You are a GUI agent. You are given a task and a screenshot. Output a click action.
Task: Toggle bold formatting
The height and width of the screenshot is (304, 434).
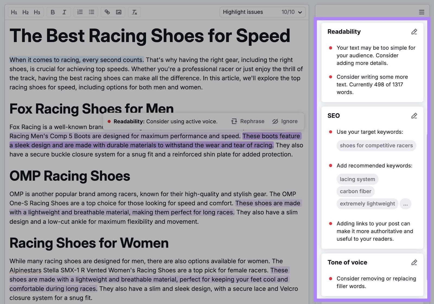coord(53,12)
